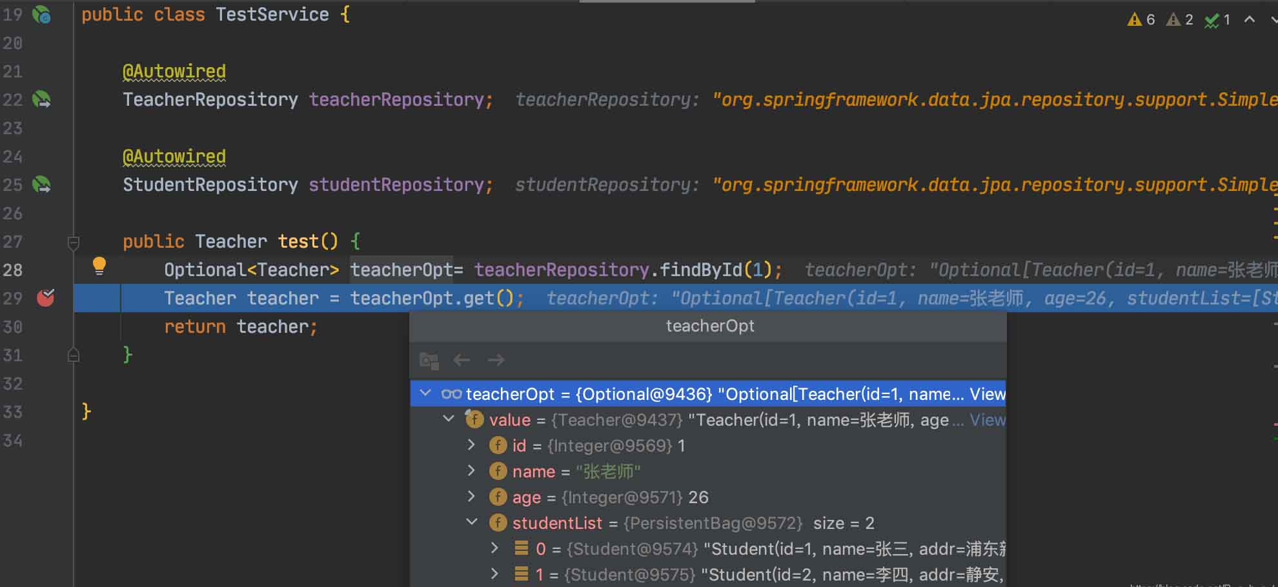Click the field icon beside age
The image size is (1278, 587).
tap(498, 497)
